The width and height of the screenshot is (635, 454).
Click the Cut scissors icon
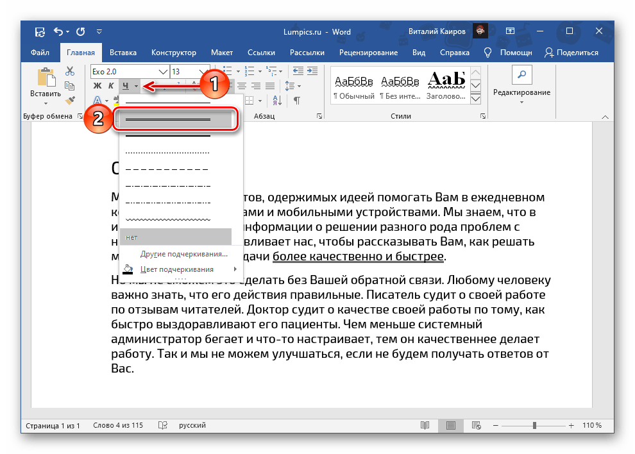[x=71, y=72]
